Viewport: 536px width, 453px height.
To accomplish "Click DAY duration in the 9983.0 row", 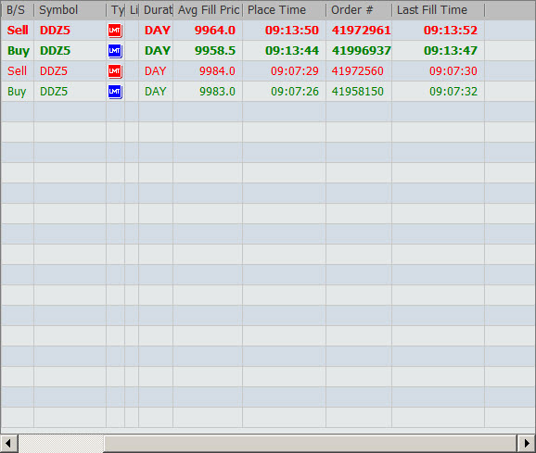I will tap(156, 92).
